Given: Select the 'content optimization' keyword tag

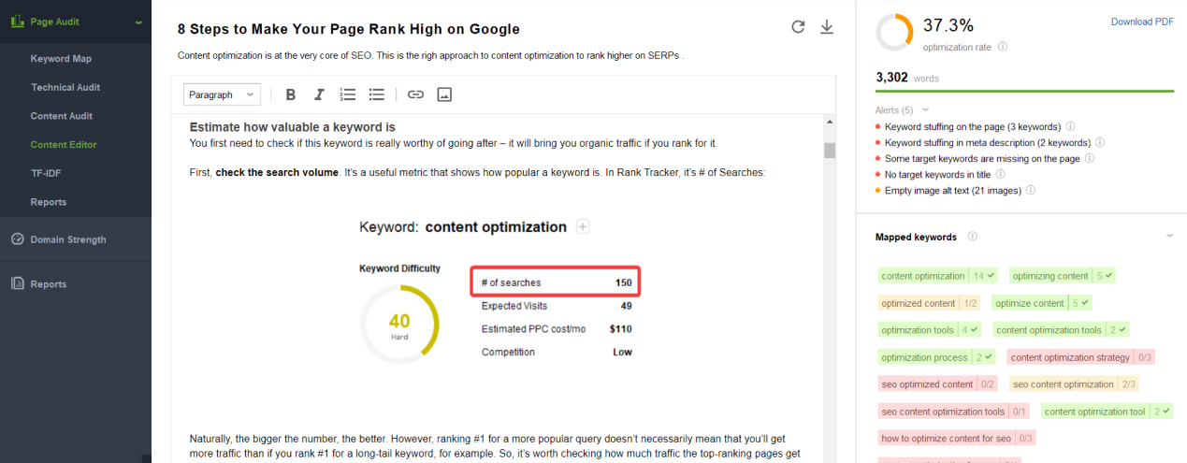Looking at the screenshot, I should (x=923, y=276).
